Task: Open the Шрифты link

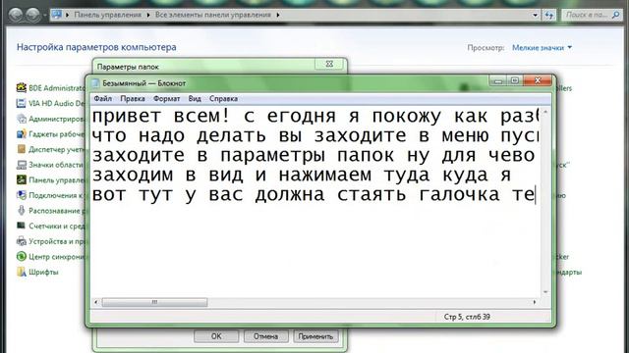Action: pyautogui.click(x=43, y=273)
